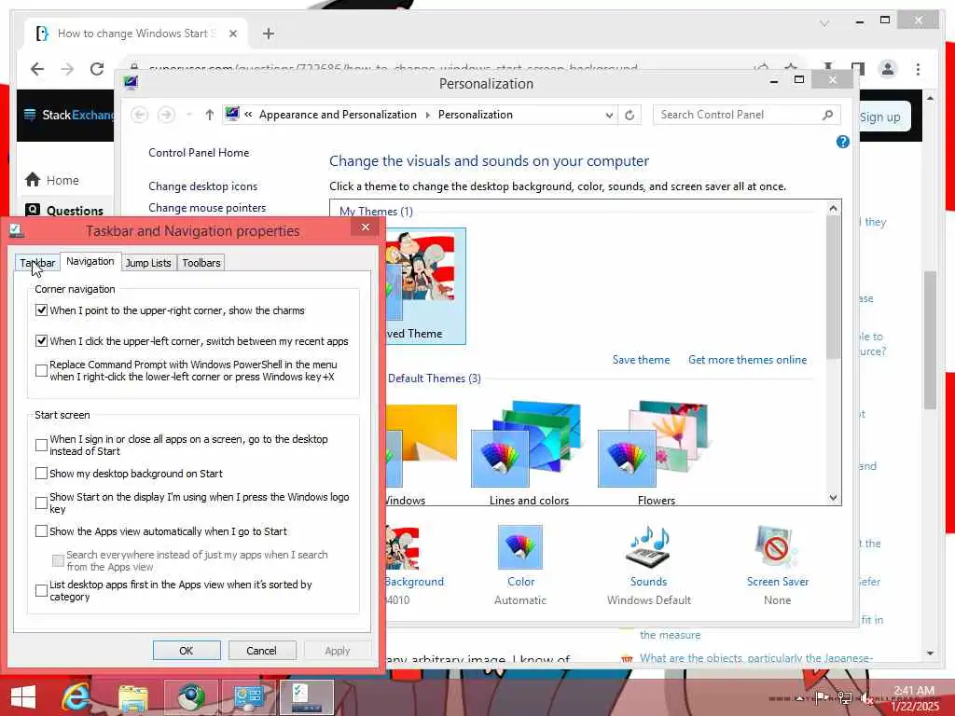Screen dimensions: 955x716
Task: Click the Stack Exchange logo
Action: [71, 115]
